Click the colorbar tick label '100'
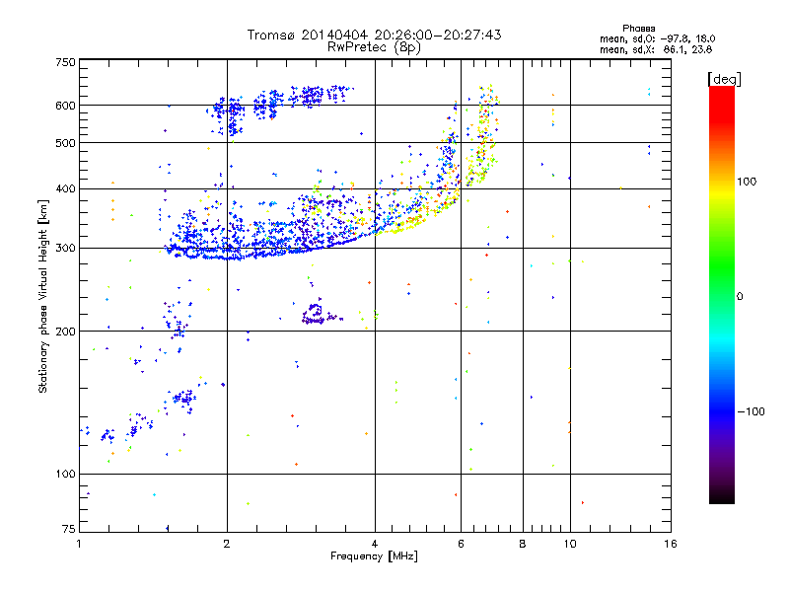789x592 pixels. [x=747, y=182]
